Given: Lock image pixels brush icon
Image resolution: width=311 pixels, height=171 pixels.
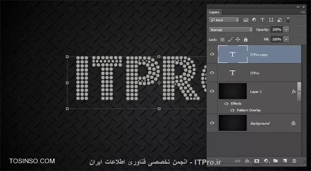Looking at the screenshot, I should (230, 39).
